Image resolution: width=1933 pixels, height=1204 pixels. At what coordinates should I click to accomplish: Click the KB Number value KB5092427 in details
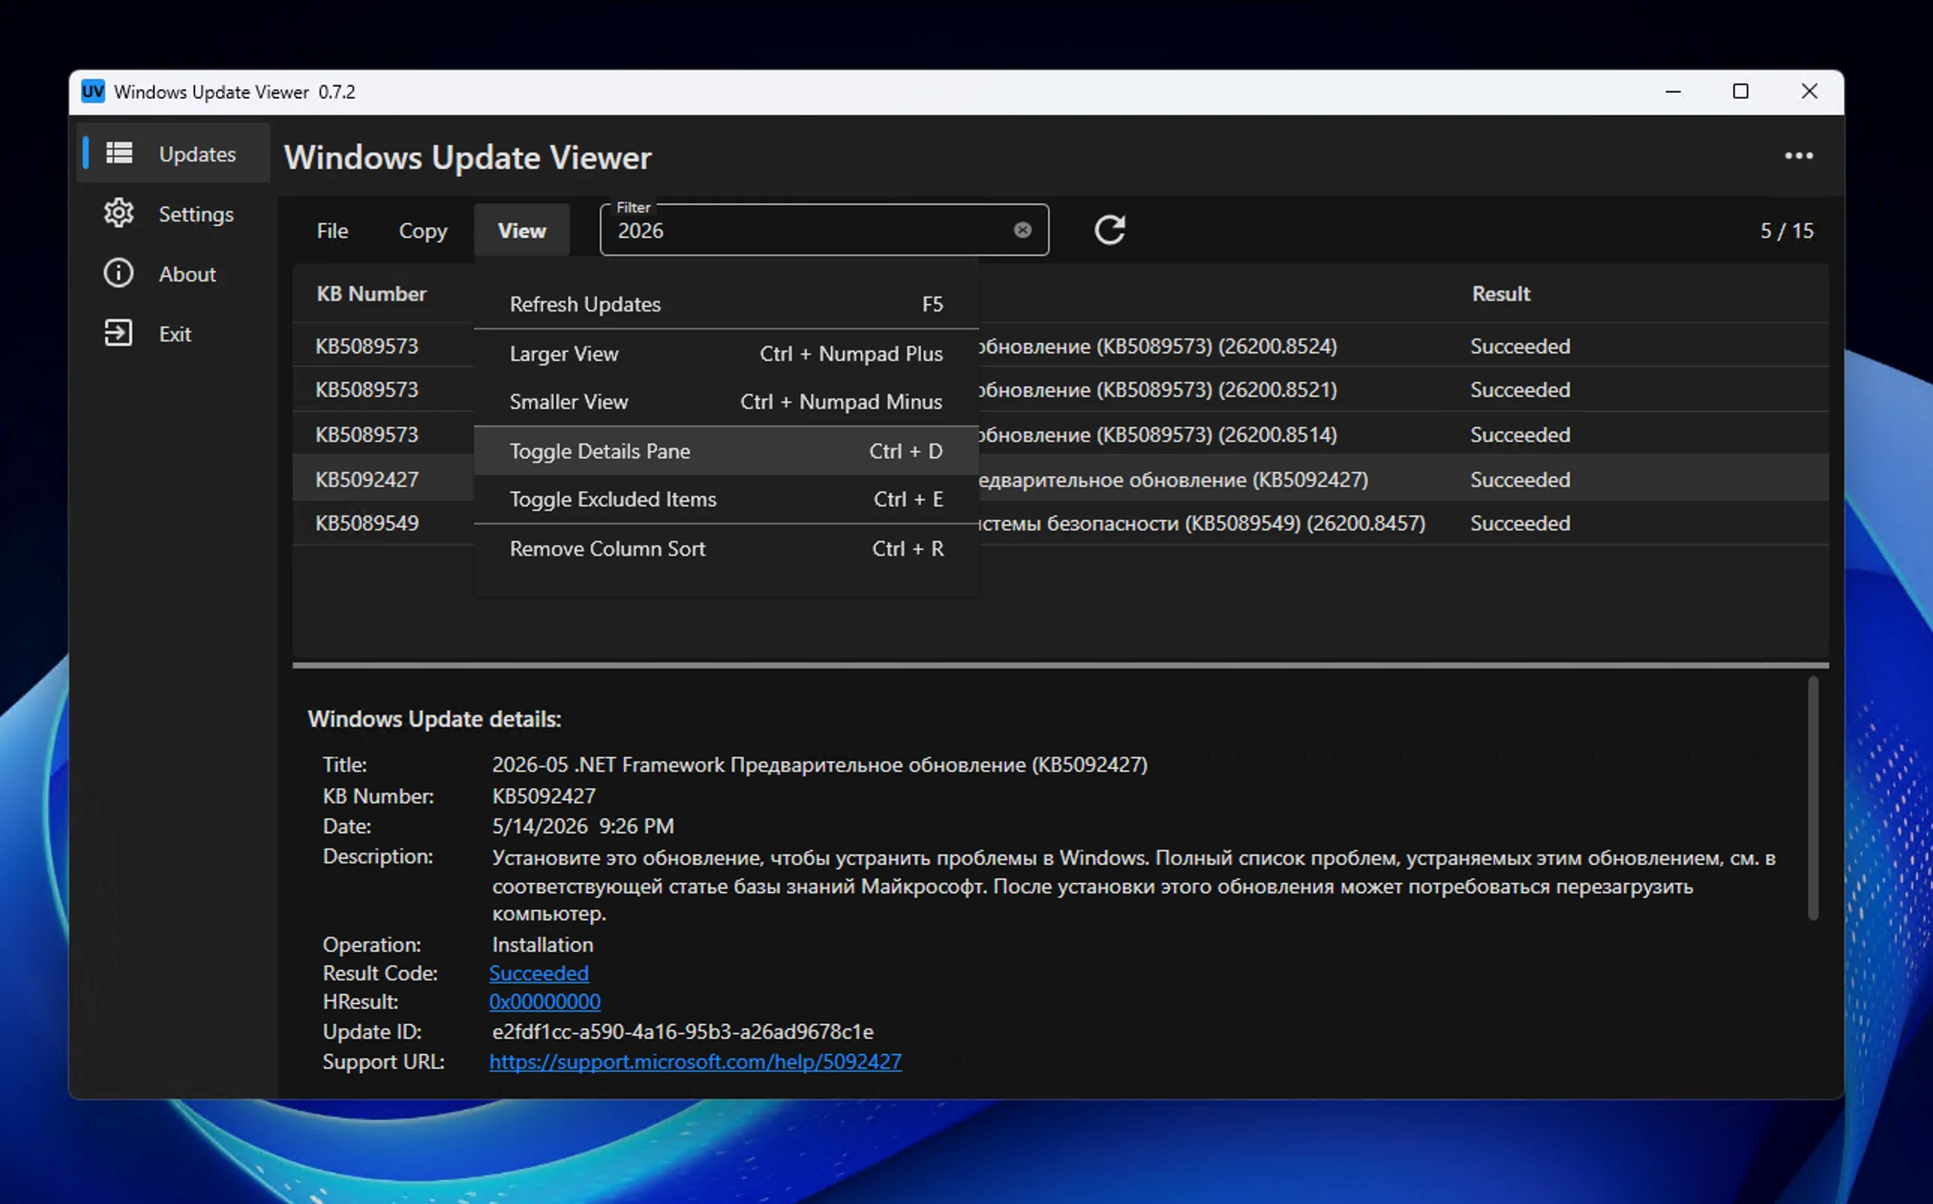(x=544, y=797)
